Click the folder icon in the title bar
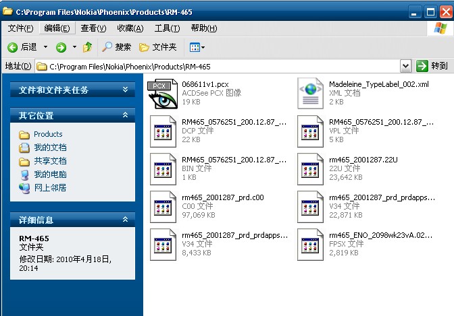Viewport: 454px width, 316px height. 7,11
